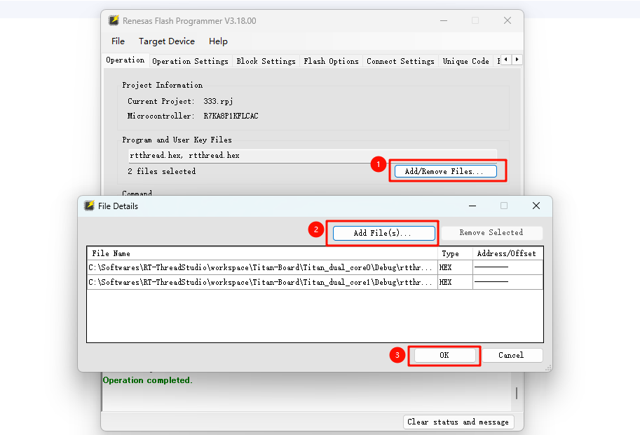Click the File Details dialog title icon

(x=89, y=206)
